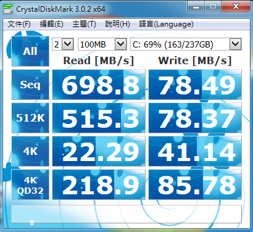
Task: Start the 4K benchmark test
Action: [x=30, y=151]
